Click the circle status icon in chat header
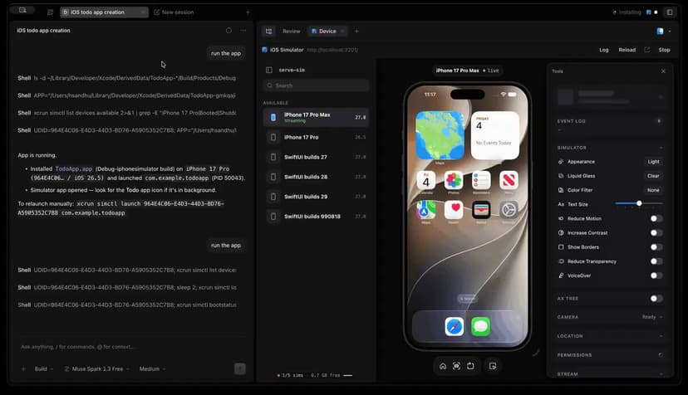688x395 pixels. click(229, 31)
